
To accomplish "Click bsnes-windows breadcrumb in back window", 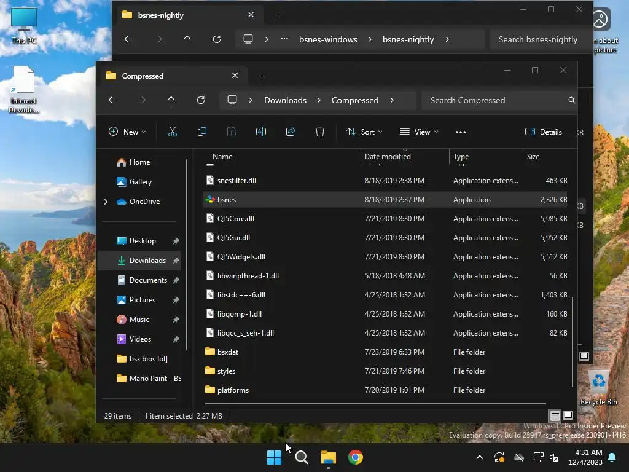I will (x=328, y=39).
